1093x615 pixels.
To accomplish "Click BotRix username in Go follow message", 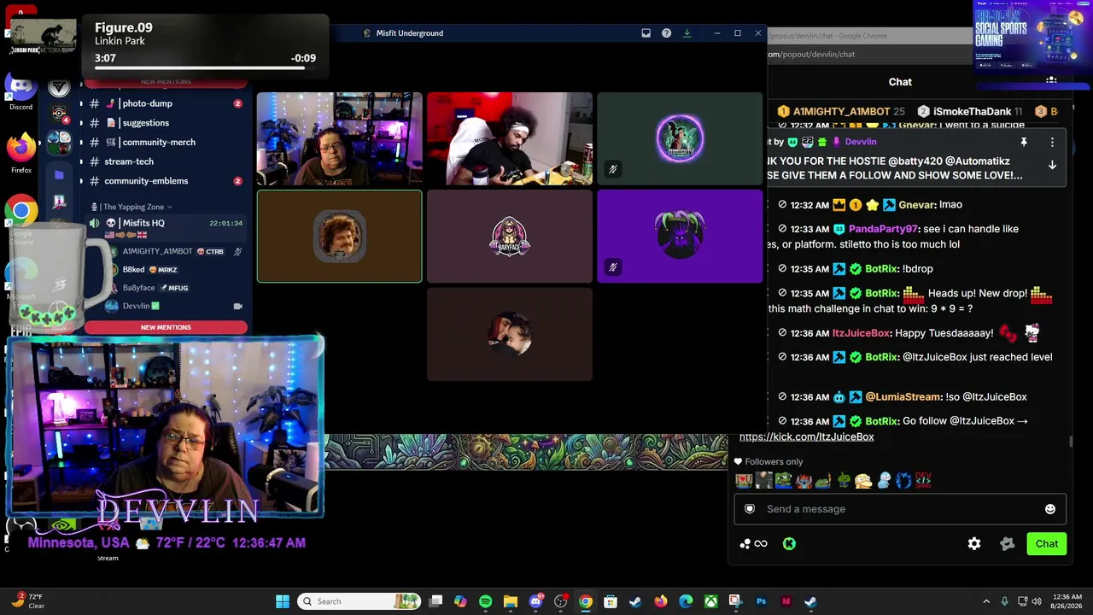I will (880, 421).
